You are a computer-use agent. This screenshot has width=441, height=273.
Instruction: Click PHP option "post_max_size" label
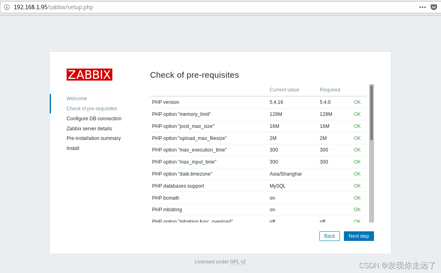tap(183, 126)
